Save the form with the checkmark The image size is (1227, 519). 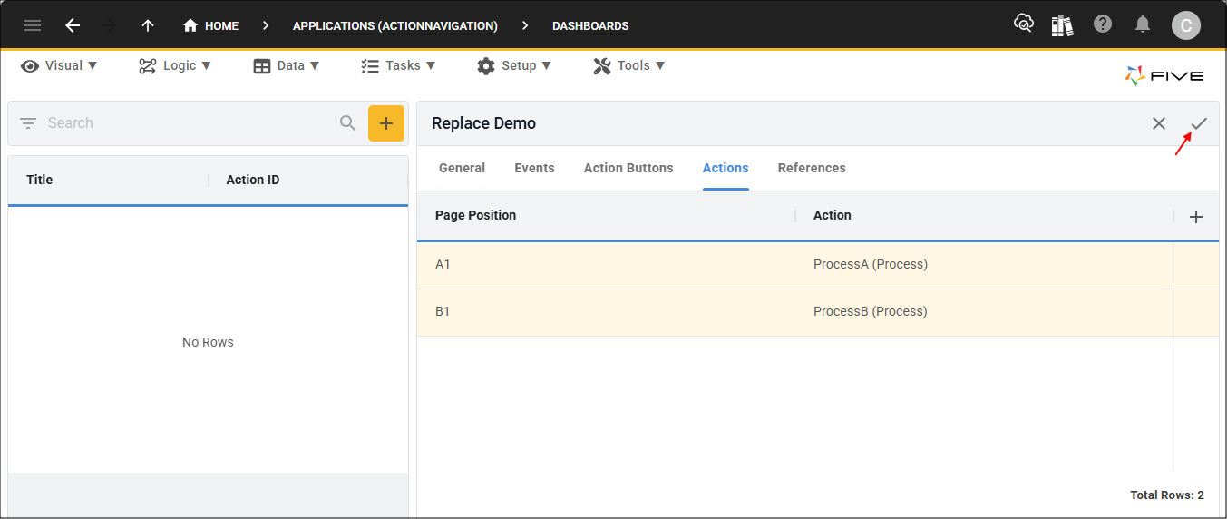click(1199, 123)
